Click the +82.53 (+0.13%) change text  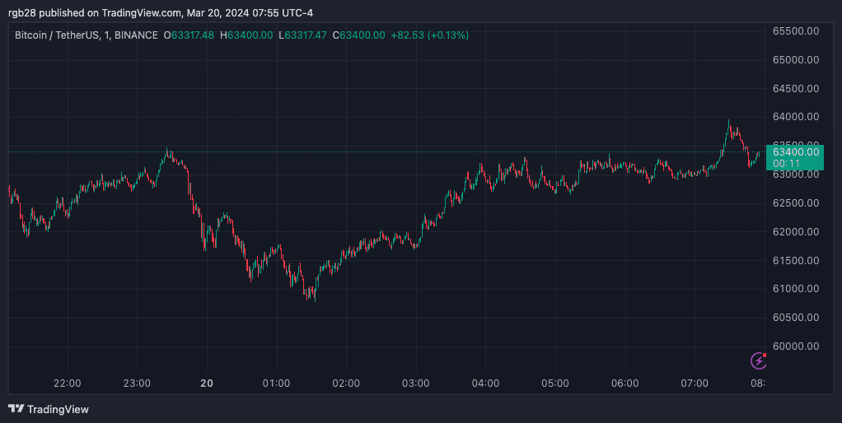429,35
